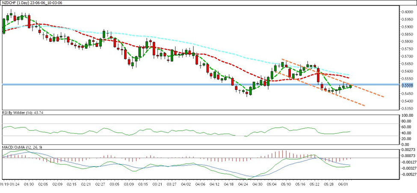Click the 0.00073 MACD scale value
Viewport: 417px width, 193px height.
pos(408,156)
